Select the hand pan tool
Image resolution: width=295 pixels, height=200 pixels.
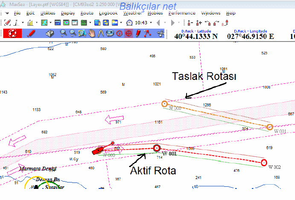click(92, 33)
